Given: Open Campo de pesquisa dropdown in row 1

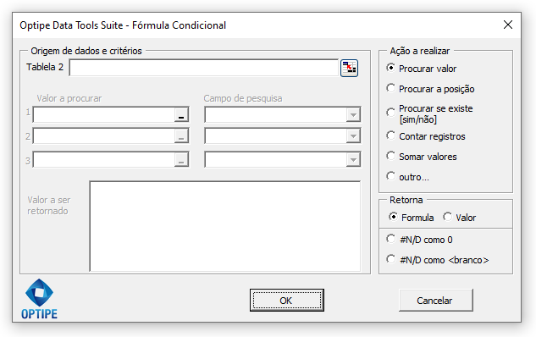Looking at the screenshot, I should [x=353, y=115].
